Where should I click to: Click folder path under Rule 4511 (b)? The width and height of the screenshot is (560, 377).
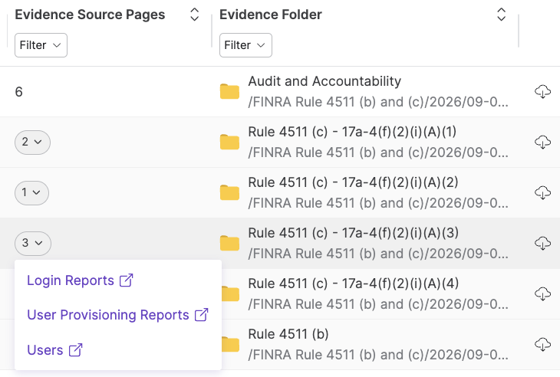pos(378,356)
